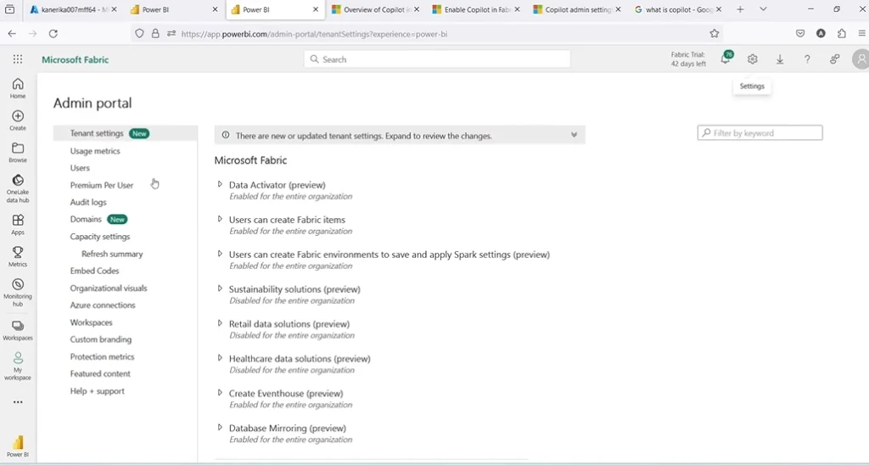Open the Metrics trophy icon
Image resolution: width=869 pixels, height=465 pixels.
pyautogui.click(x=18, y=256)
